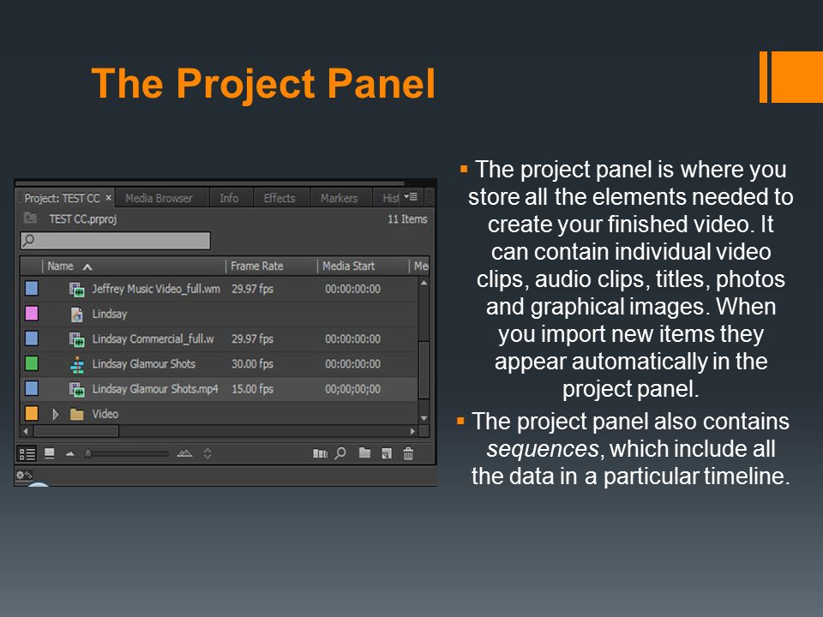Screen dimensions: 823x617
Task: Switch to List View icon
Action: click(27, 453)
